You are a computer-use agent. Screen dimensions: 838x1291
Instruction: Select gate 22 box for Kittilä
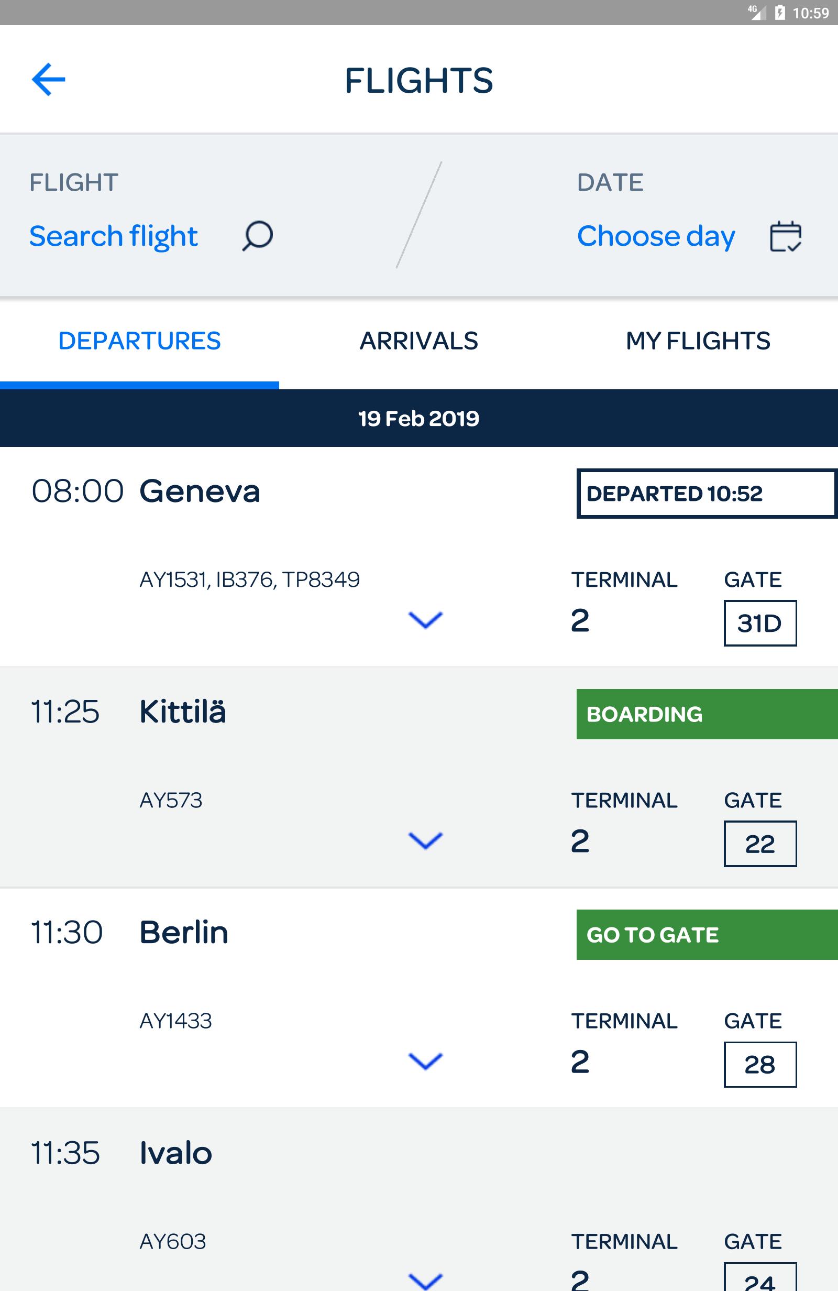coord(760,844)
